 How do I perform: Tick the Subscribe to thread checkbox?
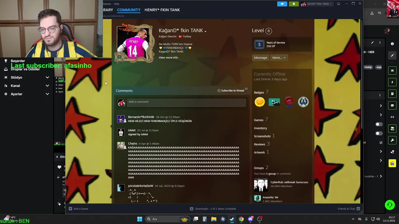219,91
